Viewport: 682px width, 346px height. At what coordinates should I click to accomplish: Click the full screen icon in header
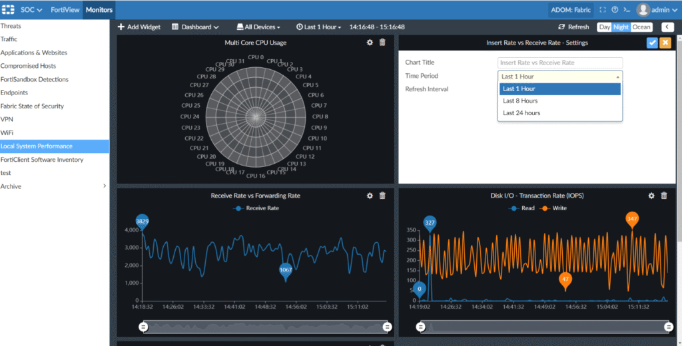point(603,10)
